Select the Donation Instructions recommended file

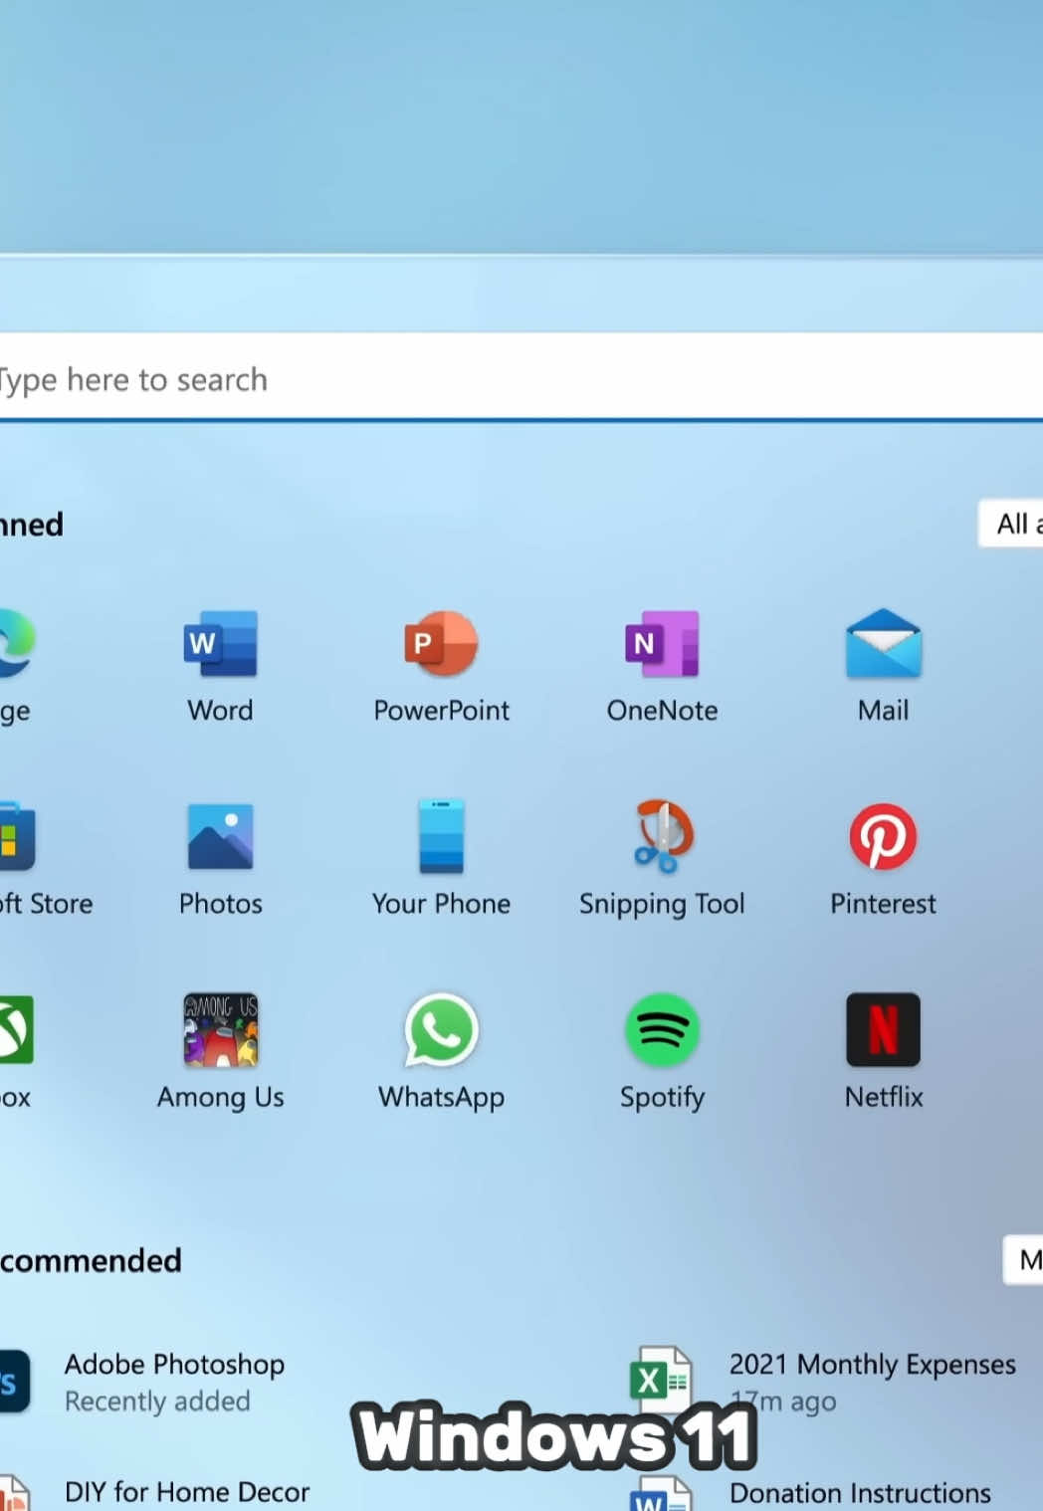pyautogui.click(x=860, y=1493)
